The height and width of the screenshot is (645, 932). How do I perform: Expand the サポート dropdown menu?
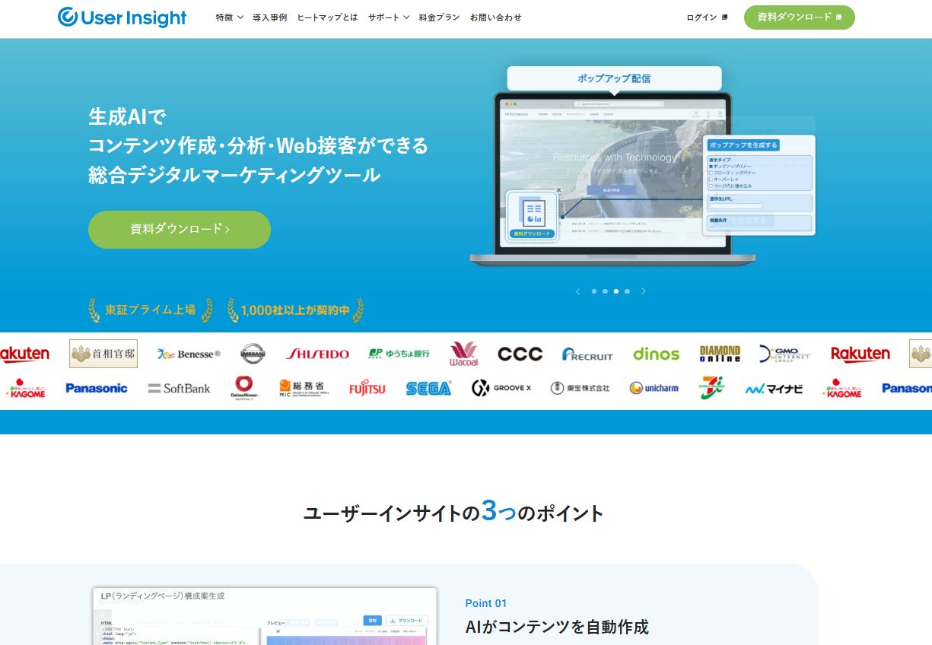(389, 17)
